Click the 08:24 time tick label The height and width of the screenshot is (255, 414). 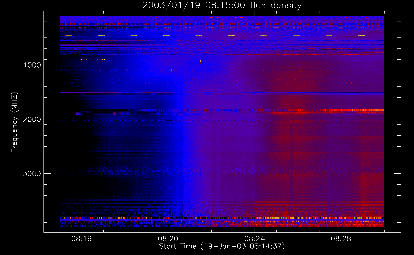tap(255, 239)
